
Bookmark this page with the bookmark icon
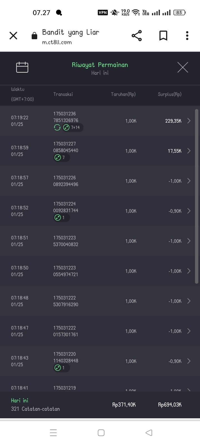point(163,36)
